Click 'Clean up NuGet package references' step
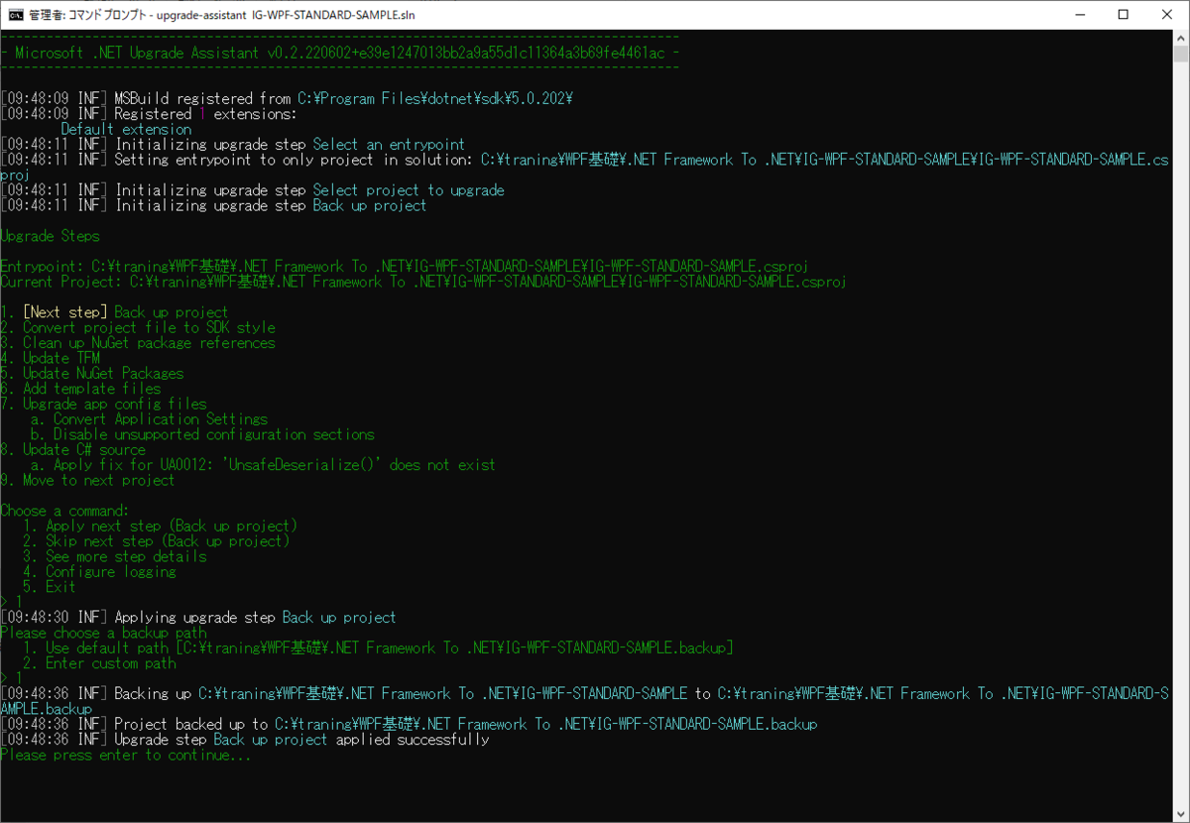 click(138, 343)
